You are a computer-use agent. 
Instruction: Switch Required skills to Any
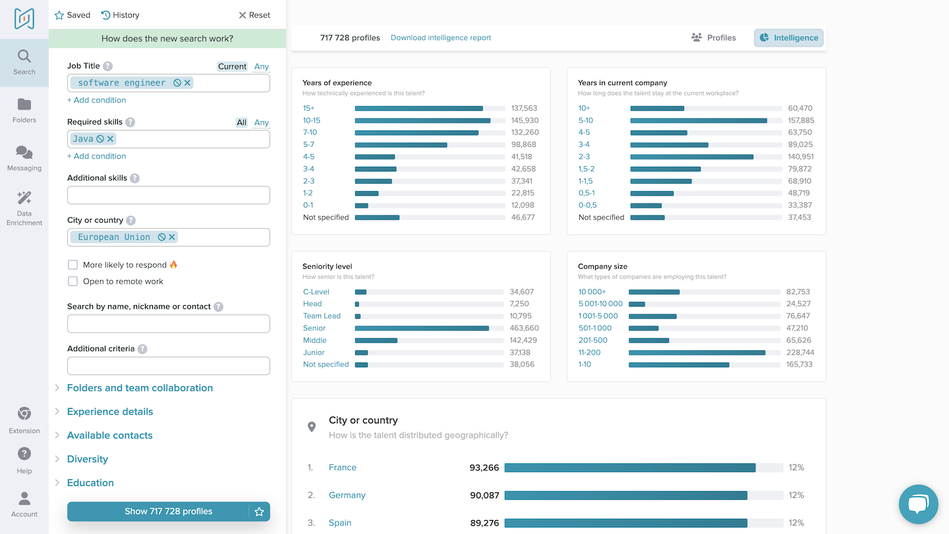(262, 123)
